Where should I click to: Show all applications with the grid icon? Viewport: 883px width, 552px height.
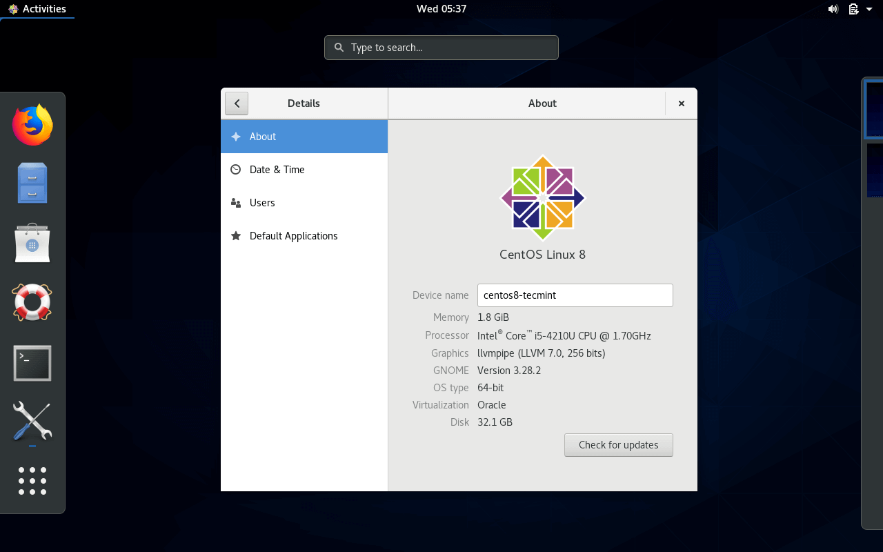pyautogui.click(x=32, y=482)
